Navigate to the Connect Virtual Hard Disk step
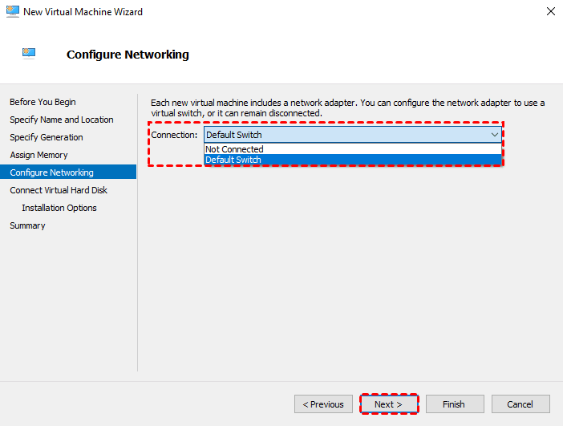This screenshot has height=426, width=563. pyautogui.click(x=59, y=190)
